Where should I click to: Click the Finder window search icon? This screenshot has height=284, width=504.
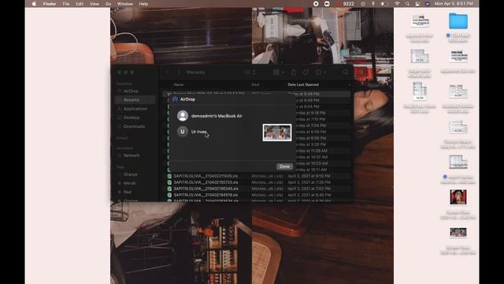tap(345, 73)
